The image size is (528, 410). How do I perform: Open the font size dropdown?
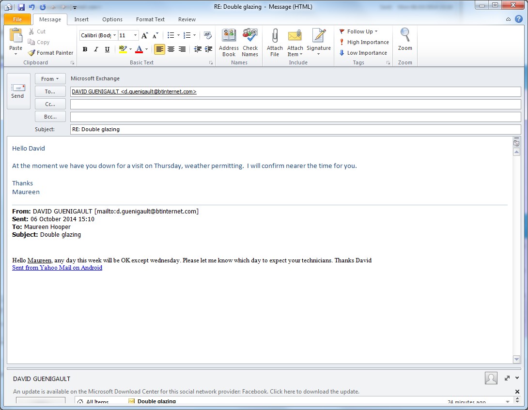point(135,35)
